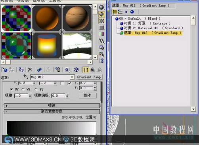Screen dimensions: 199x145
Task: Adjust the V tiling 1.0 spinner arrows
Action: point(55,83)
